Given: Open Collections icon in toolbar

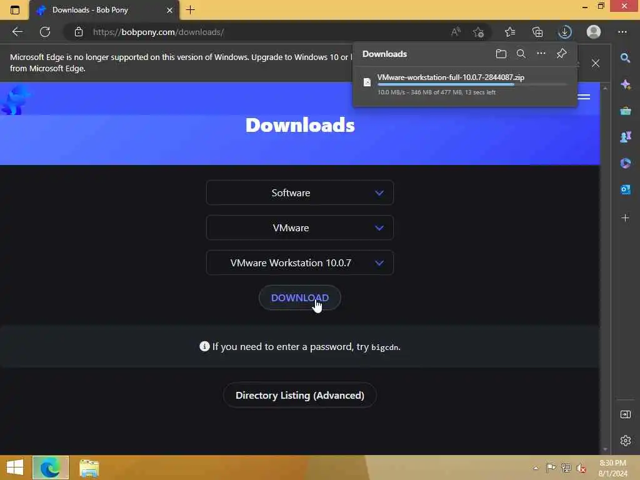Looking at the screenshot, I should tap(537, 32).
